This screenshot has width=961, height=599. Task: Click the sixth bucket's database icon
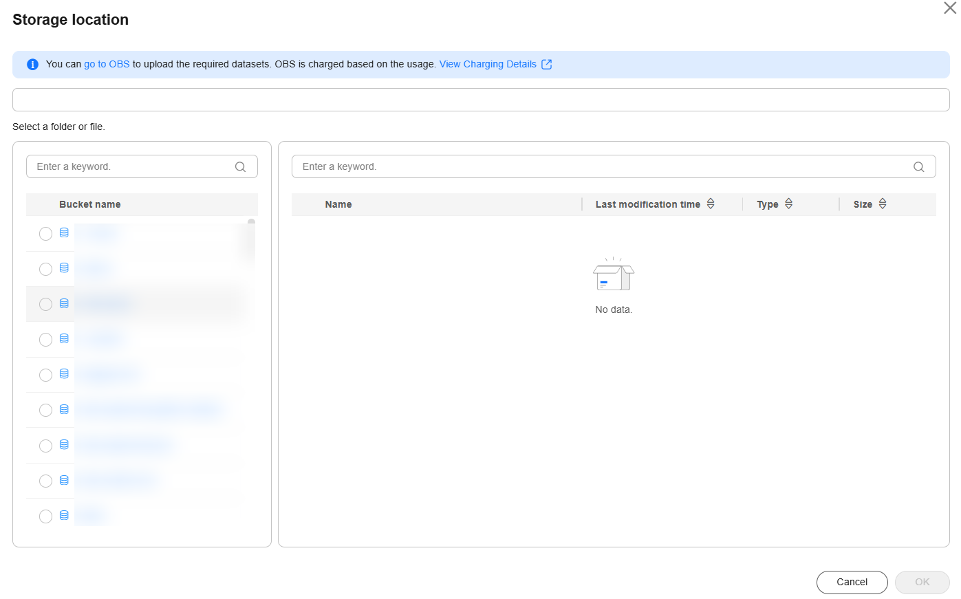[x=64, y=409]
